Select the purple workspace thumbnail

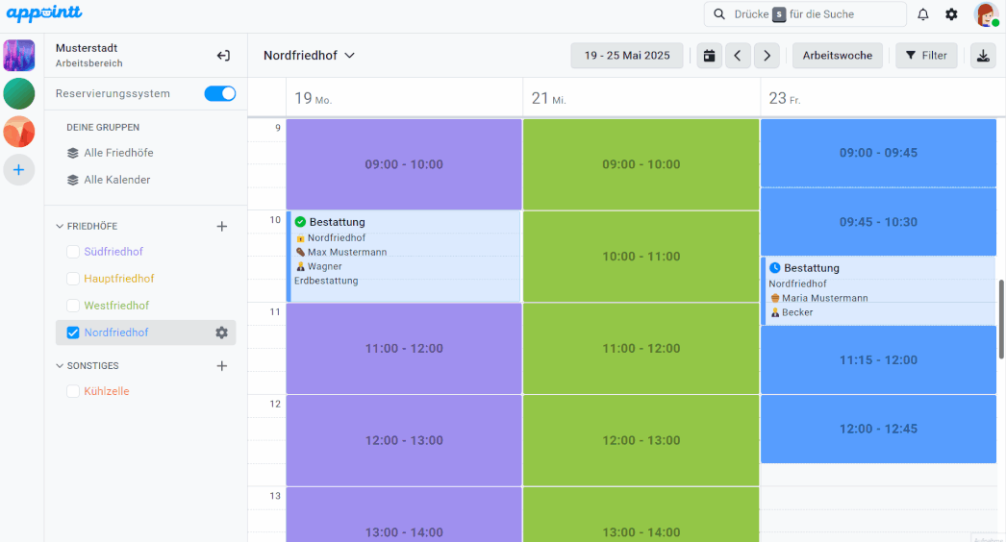click(x=18, y=55)
